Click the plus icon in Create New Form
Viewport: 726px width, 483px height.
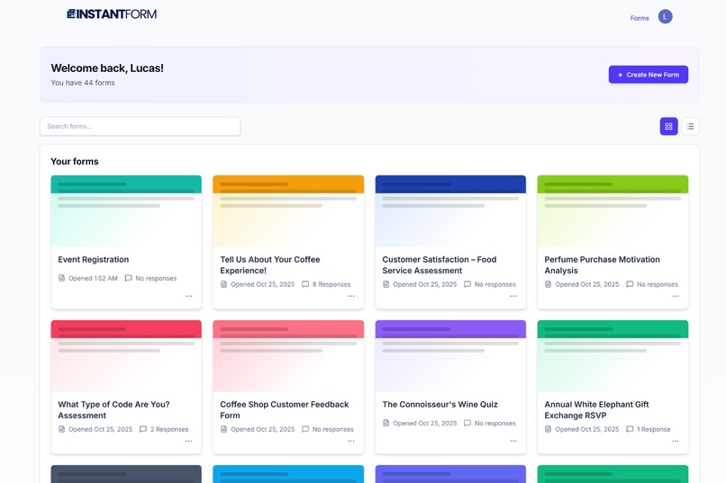620,75
